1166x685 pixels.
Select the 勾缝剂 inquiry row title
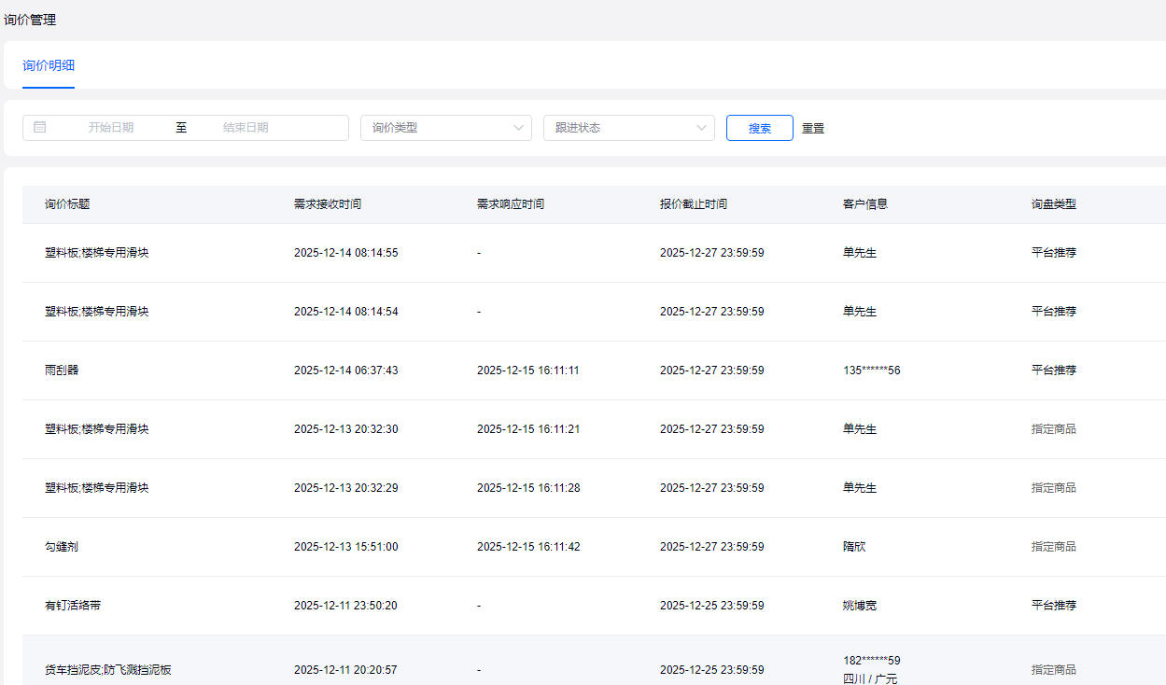pos(62,547)
